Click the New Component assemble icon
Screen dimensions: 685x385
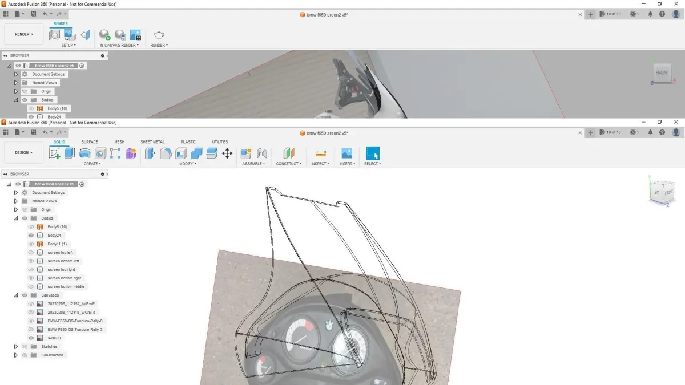[247, 153]
